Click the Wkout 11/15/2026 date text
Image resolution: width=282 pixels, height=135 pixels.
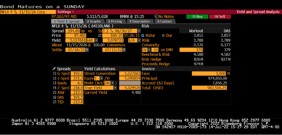[77, 45]
